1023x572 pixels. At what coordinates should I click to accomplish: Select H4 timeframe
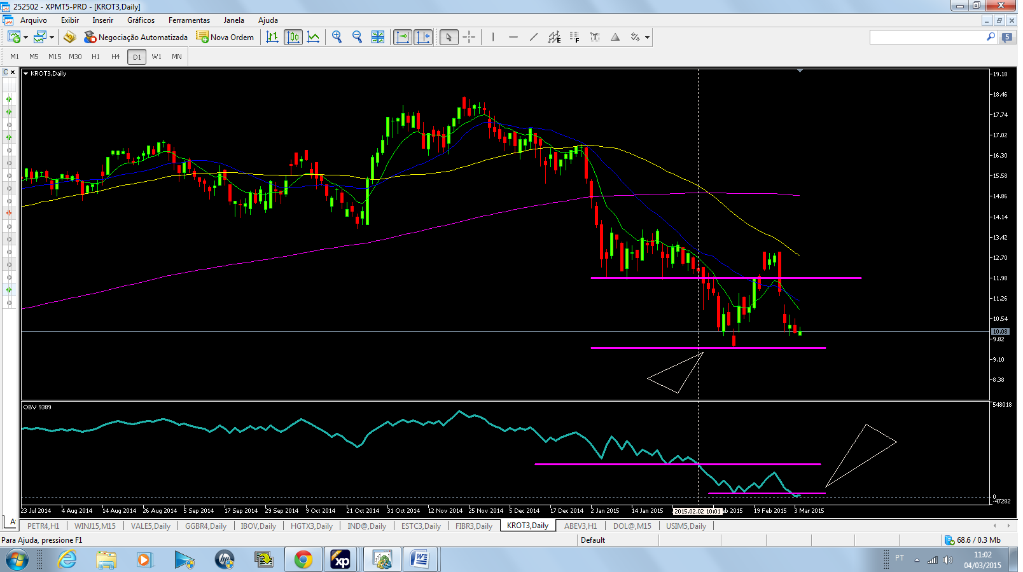pos(116,57)
